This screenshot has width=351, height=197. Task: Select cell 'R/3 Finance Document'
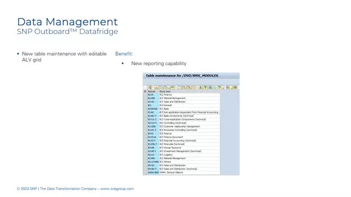click(x=189, y=137)
